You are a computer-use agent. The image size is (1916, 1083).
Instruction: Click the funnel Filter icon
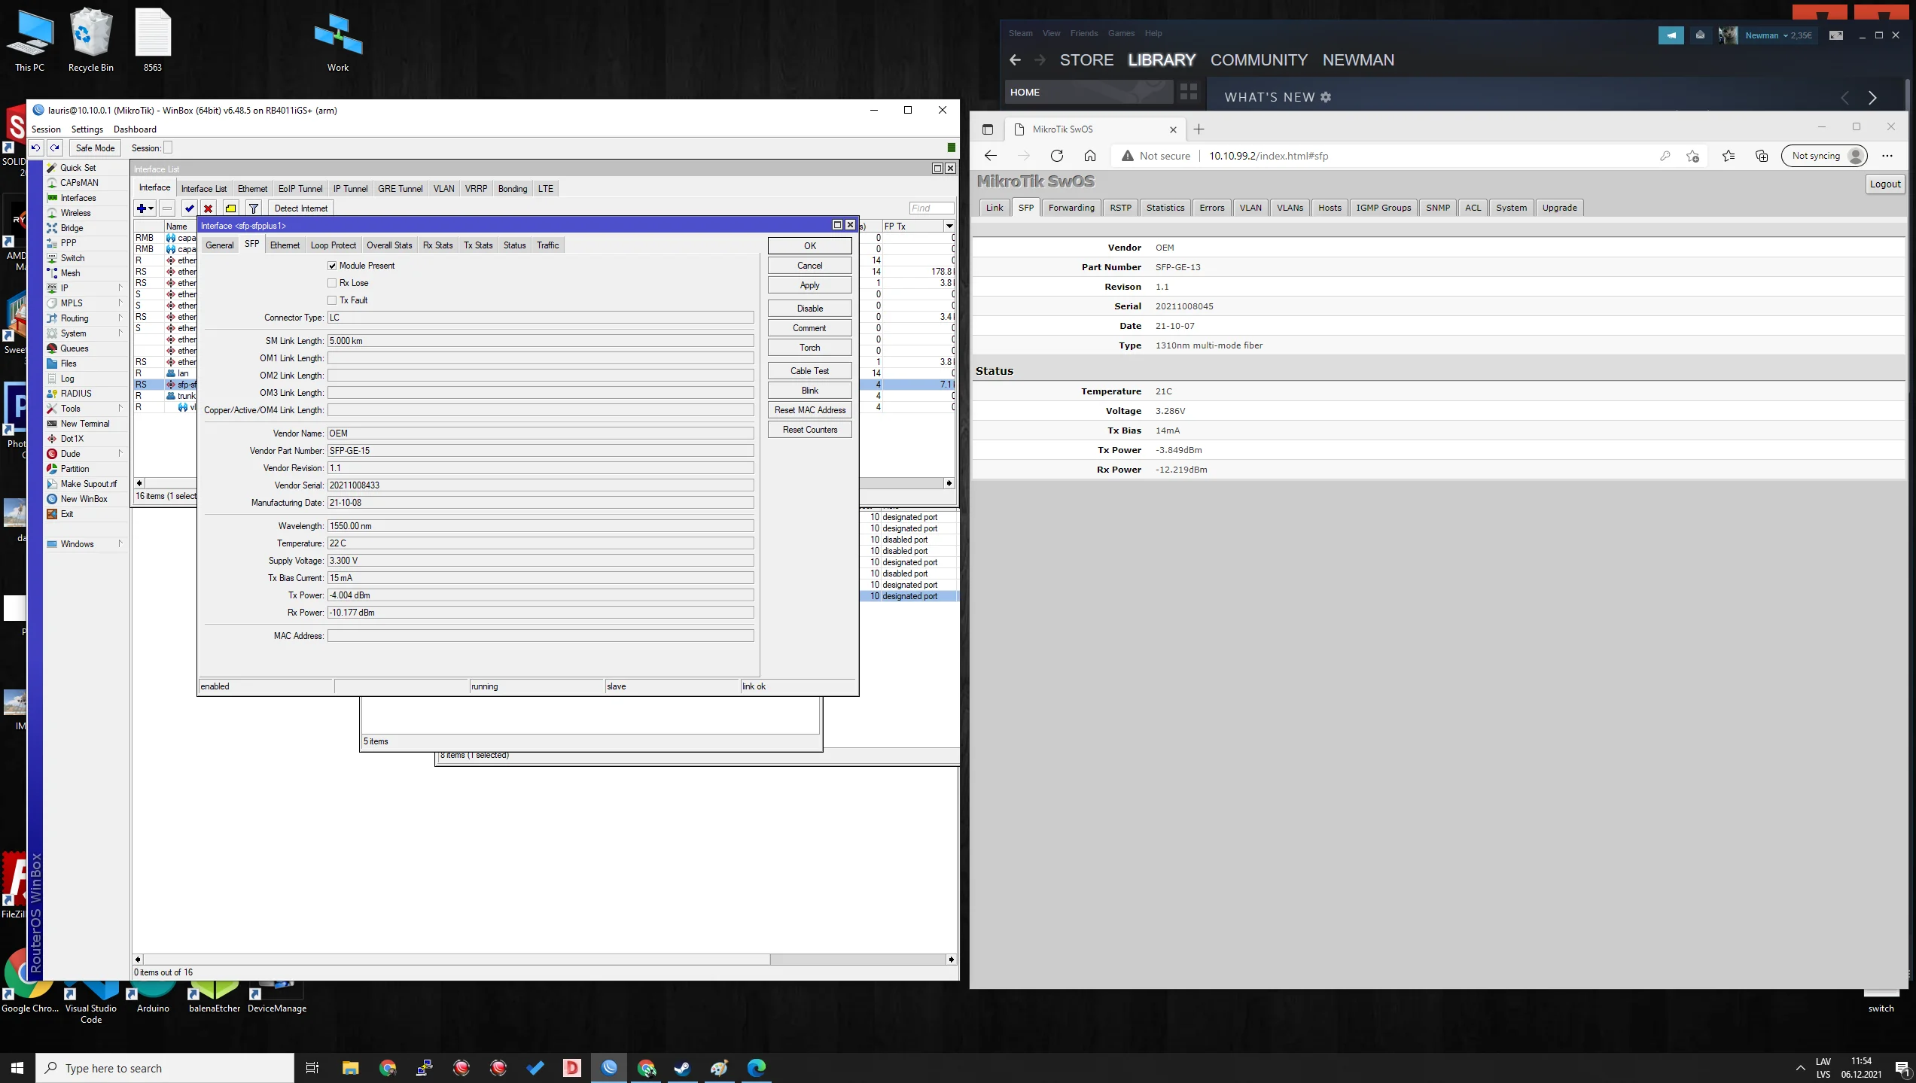pyautogui.click(x=254, y=208)
